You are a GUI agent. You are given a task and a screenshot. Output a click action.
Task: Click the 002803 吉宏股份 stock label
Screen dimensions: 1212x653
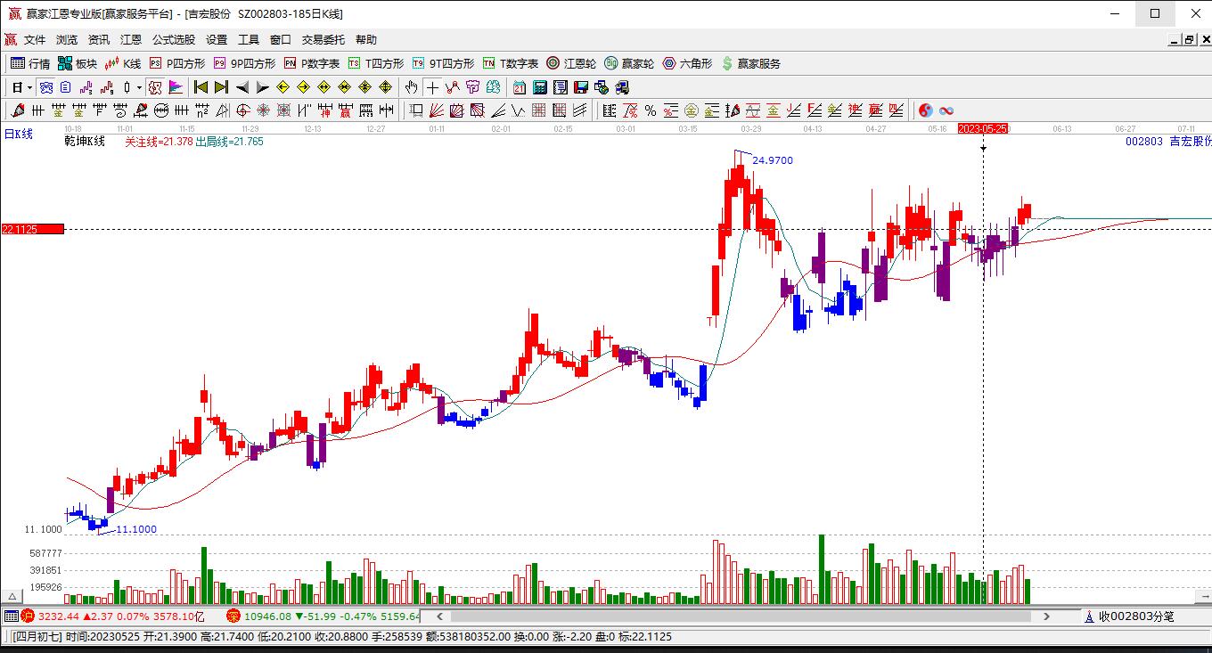pos(1168,141)
